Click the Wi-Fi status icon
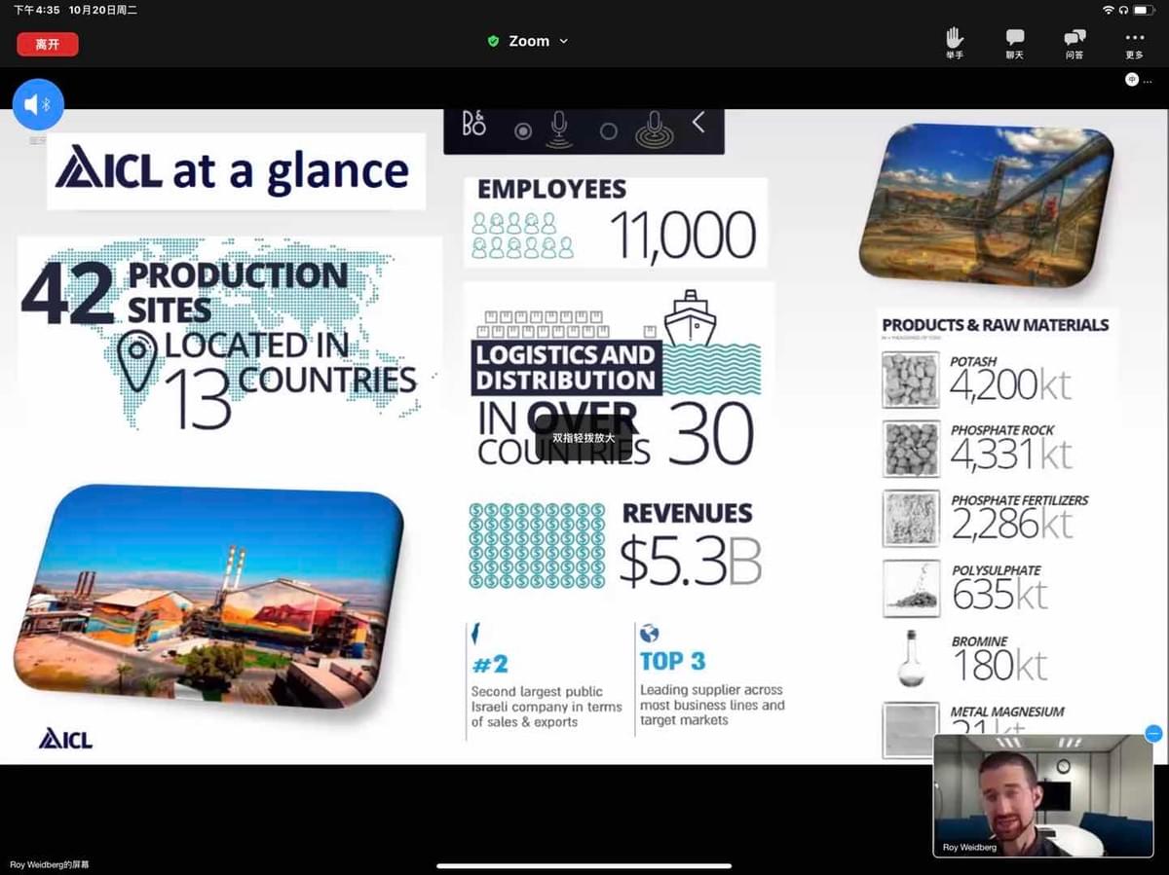 (1108, 10)
